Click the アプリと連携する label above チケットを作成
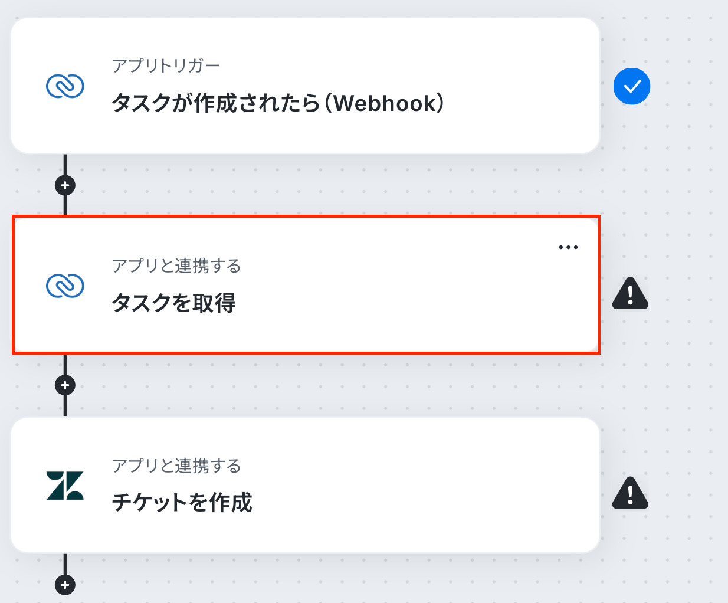 coord(176,466)
